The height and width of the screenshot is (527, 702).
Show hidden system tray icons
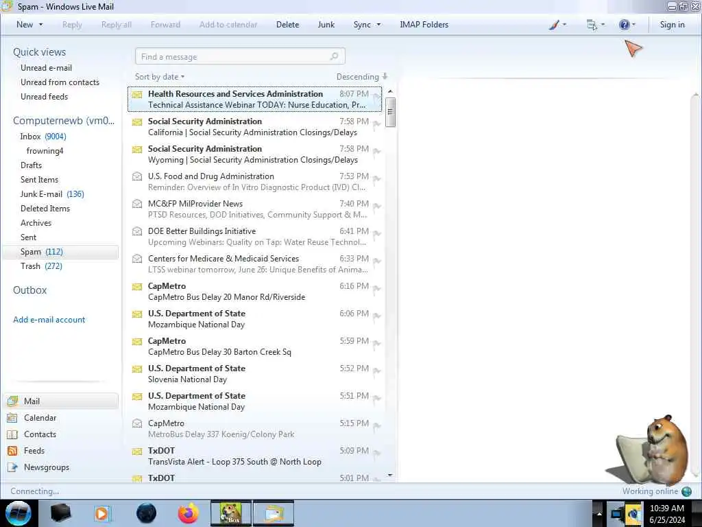coord(598,514)
